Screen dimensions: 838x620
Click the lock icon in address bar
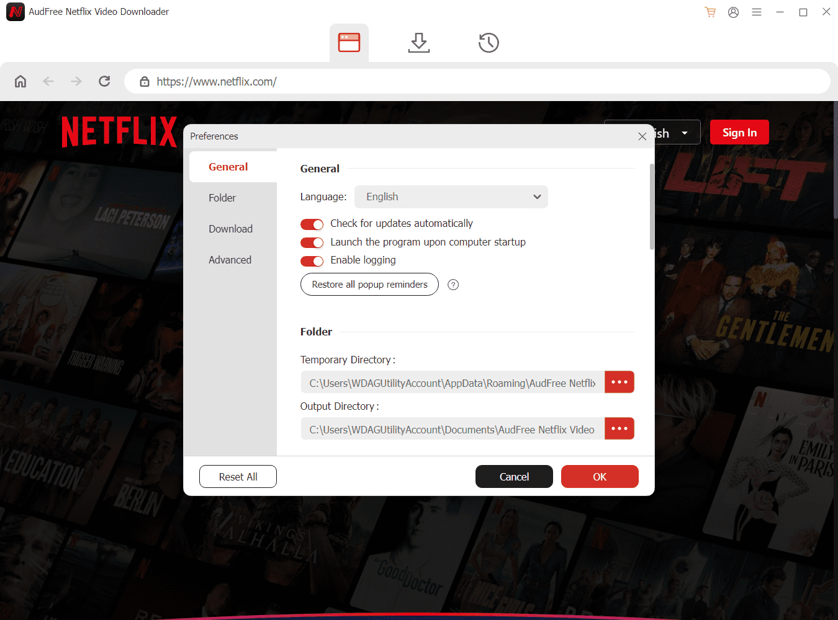point(145,81)
